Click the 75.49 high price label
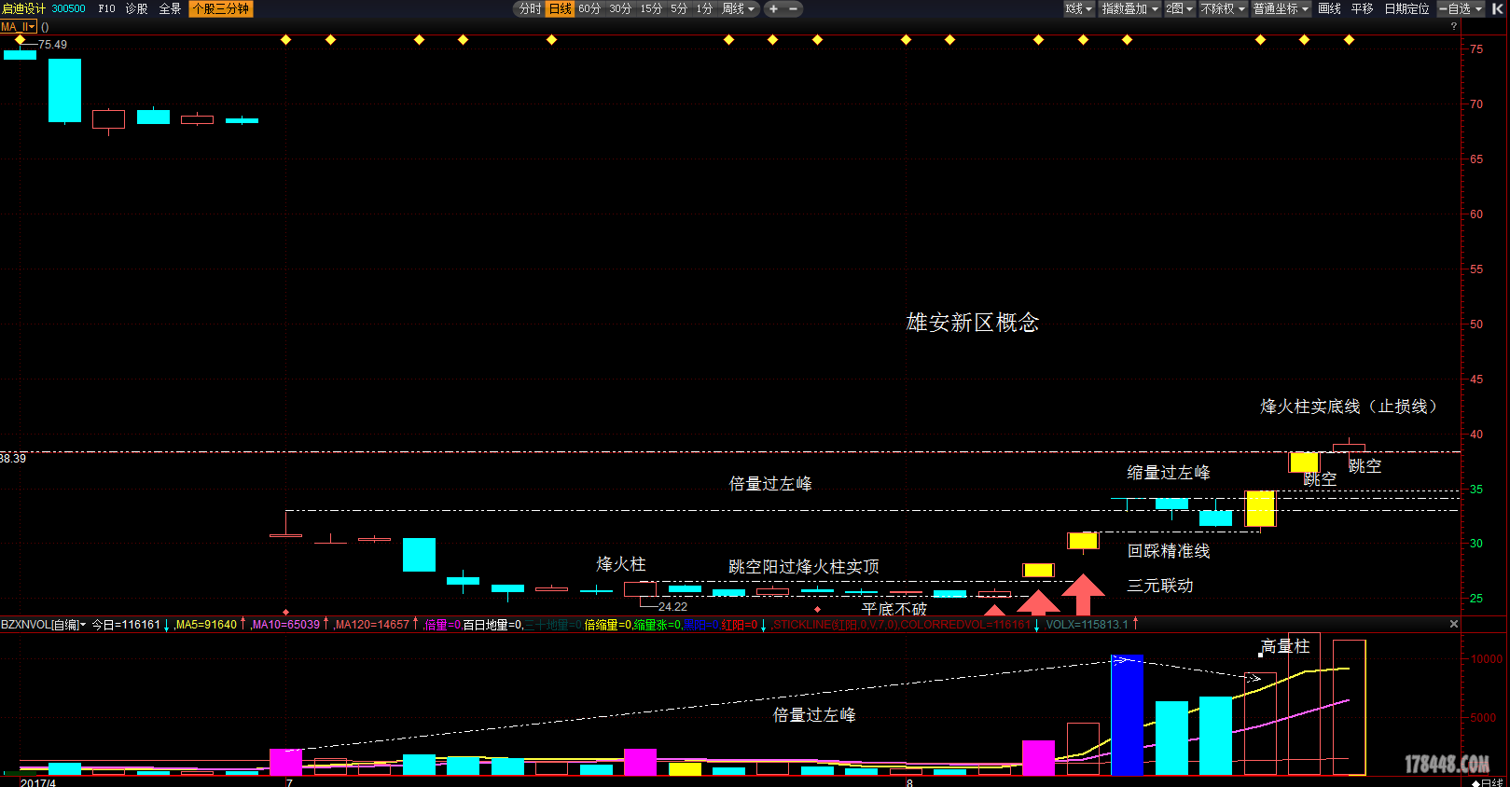The width and height of the screenshot is (1510, 787). pyautogui.click(x=52, y=45)
